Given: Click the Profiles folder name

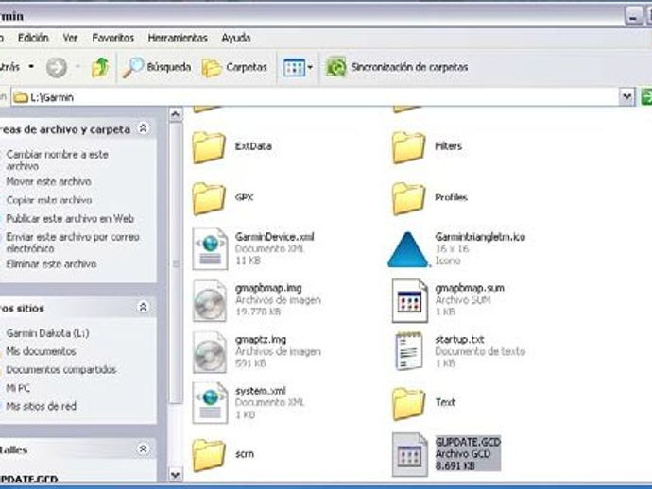Looking at the screenshot, I should click(x=451, y=197).
